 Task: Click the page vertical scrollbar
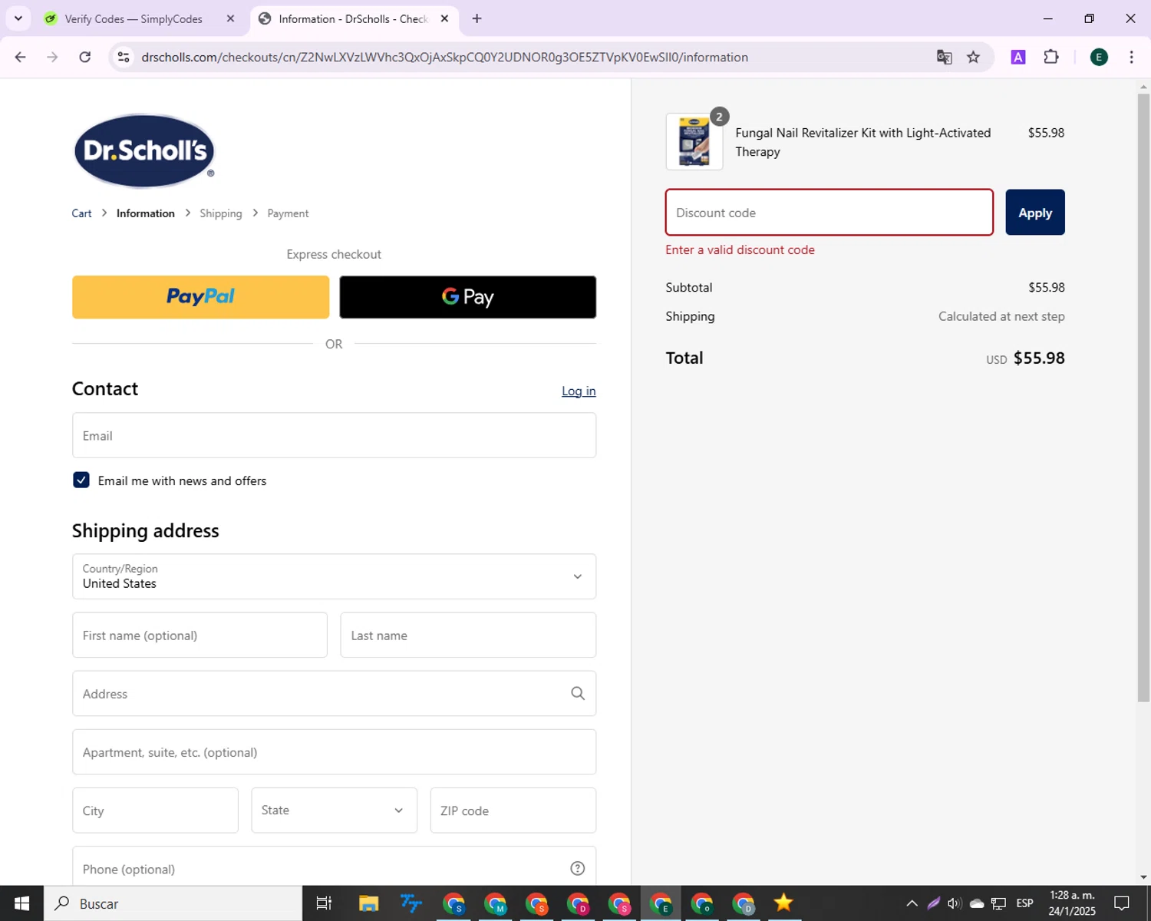click(x=1143, y=399)
